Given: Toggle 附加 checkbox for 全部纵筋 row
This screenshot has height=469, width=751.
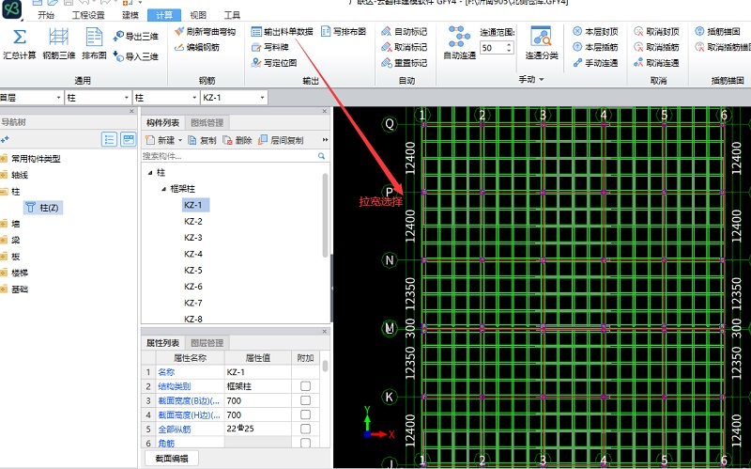Looking at the screenshot, I should [305, 429].
